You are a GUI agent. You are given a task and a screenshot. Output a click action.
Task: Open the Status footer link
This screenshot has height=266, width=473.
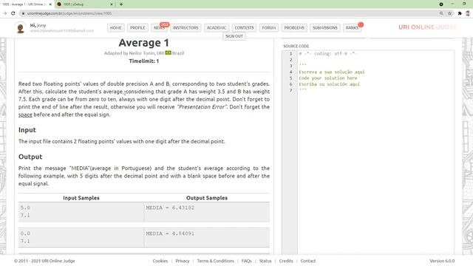(x=265, y=261)
